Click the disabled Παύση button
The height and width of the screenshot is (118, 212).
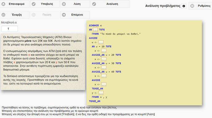(45, 15)
